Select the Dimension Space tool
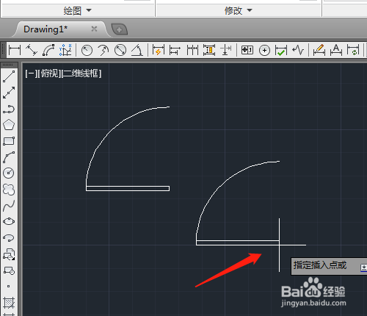 pos(209,50)
